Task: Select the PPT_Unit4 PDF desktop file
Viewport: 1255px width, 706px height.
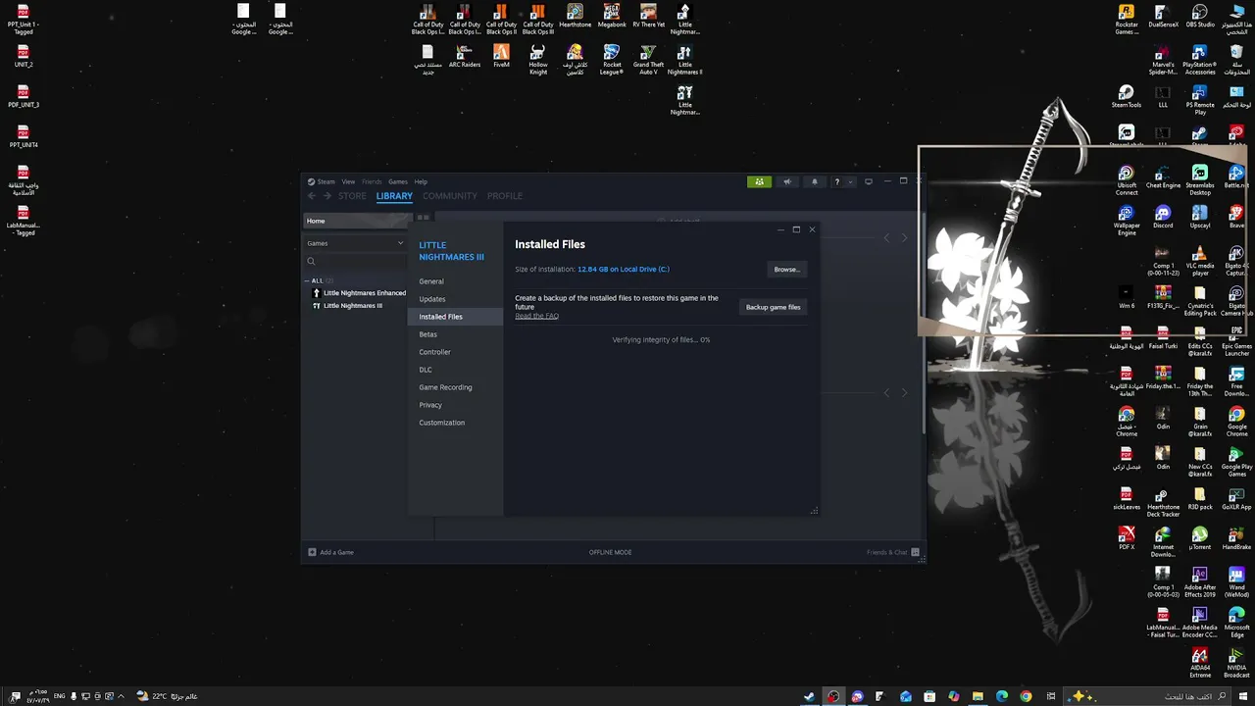Action: [24, 135]
